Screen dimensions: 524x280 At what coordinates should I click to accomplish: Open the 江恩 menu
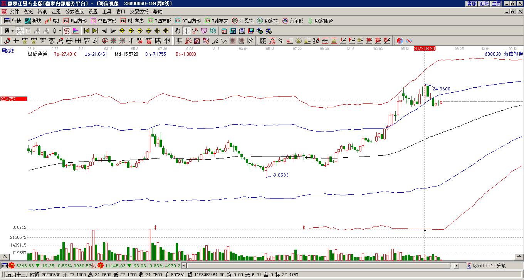pyautogui.click(x=56, y=12)
